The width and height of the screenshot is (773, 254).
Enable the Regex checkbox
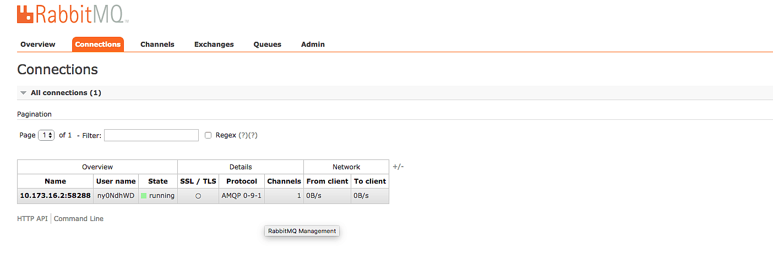[208, 135]
